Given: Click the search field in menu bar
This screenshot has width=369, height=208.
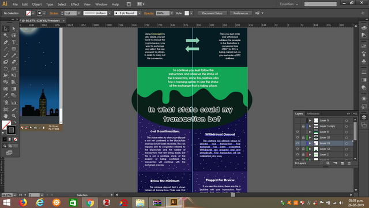Looking at the screenshot, I should pyautogui.click(x=321, y=4).
